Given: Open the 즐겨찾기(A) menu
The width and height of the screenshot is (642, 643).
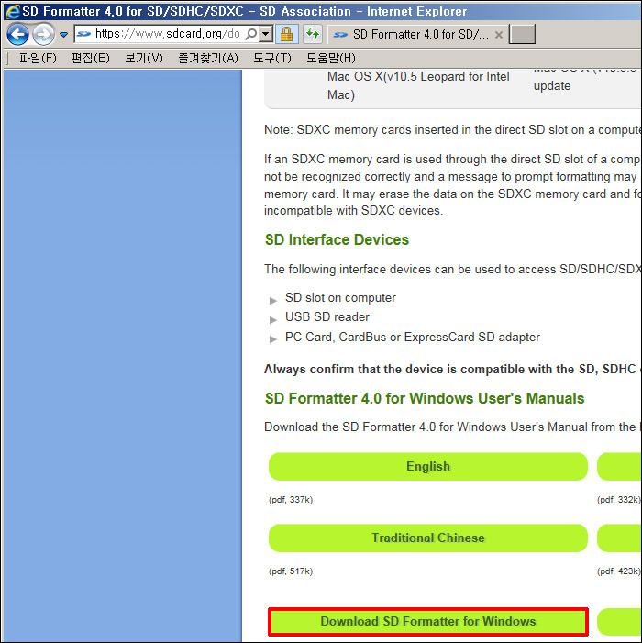Looking at the screenshot, I should coord(208,58).
